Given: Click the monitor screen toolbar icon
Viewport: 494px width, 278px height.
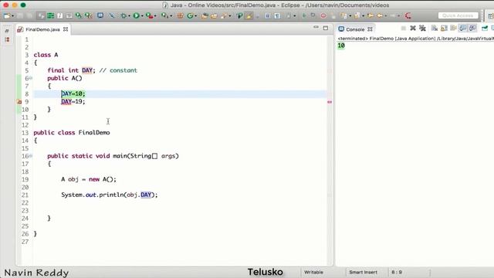Looking at the screenshot, I should pyautogui.click(x=100, y=15).
